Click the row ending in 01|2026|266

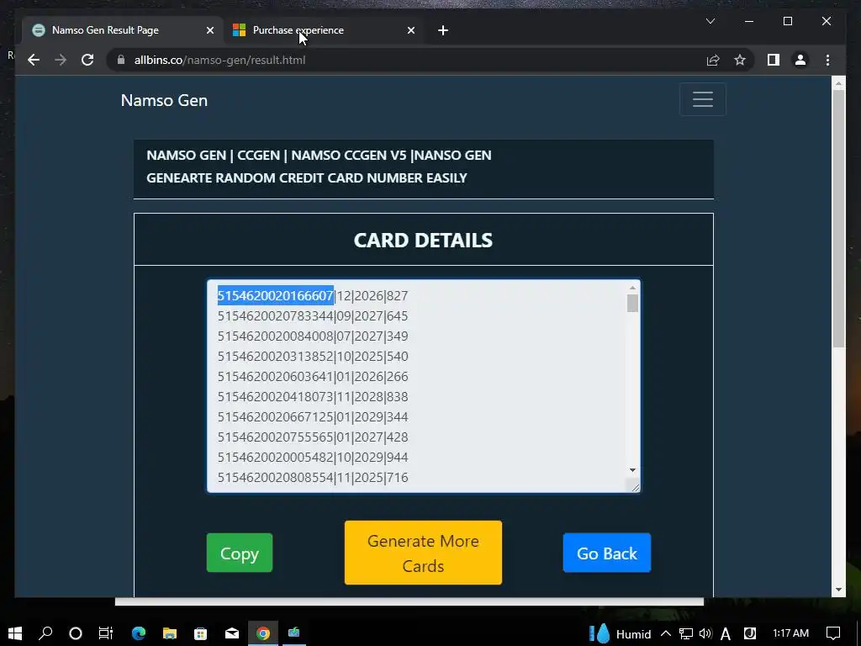[x=313, y=376]
